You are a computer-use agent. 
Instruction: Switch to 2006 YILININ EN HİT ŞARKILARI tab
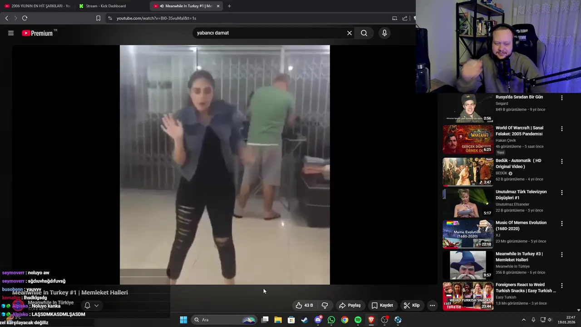click(x=37, y=6)
